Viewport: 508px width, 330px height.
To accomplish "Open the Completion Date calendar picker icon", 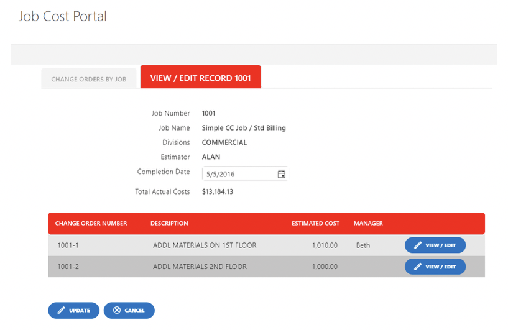I will coord(281,174).
